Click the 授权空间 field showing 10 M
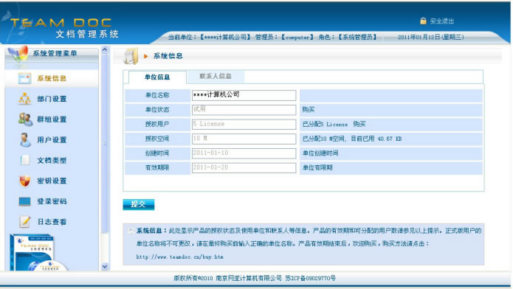The image size is (513, 289). pos(244,139)
